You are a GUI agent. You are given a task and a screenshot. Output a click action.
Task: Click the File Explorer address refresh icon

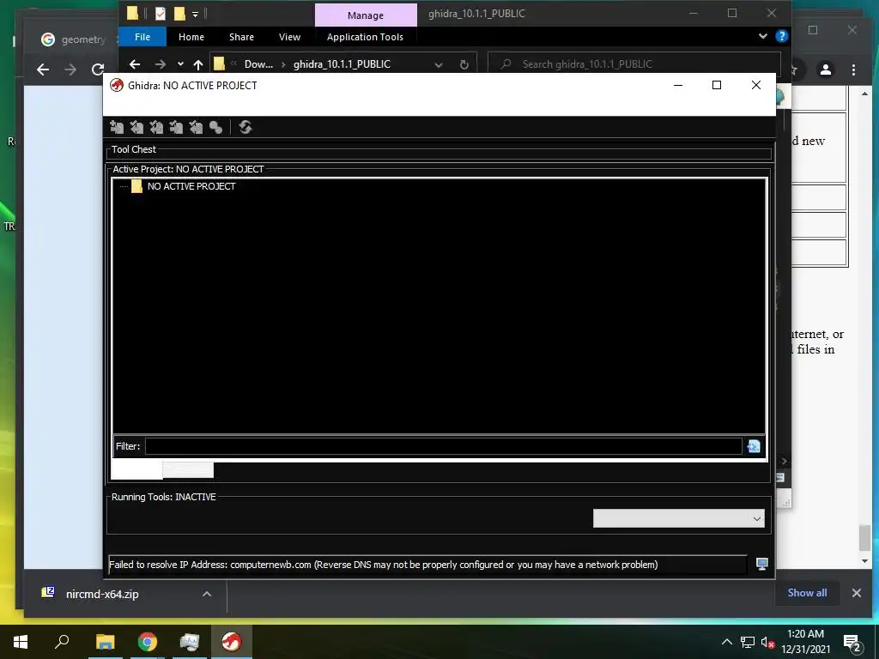[464, 65]
